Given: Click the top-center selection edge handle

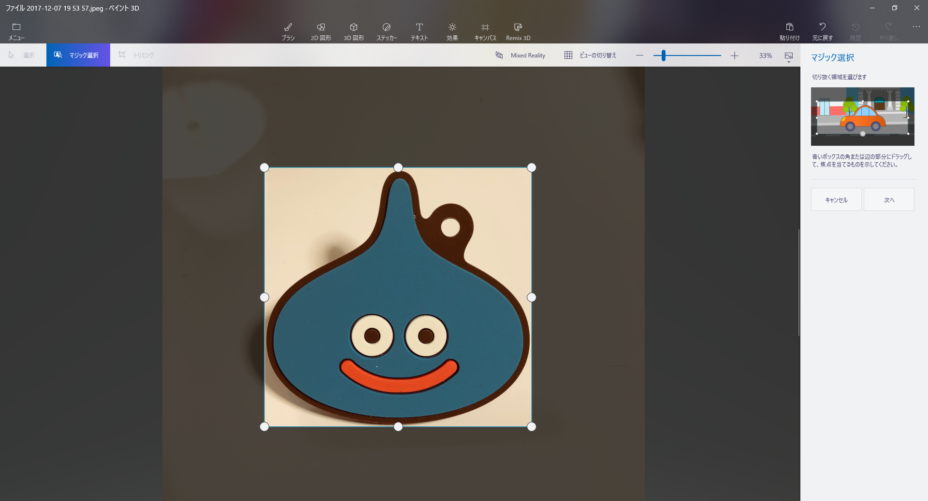Looking at the screenshot, I should point(398,167).
